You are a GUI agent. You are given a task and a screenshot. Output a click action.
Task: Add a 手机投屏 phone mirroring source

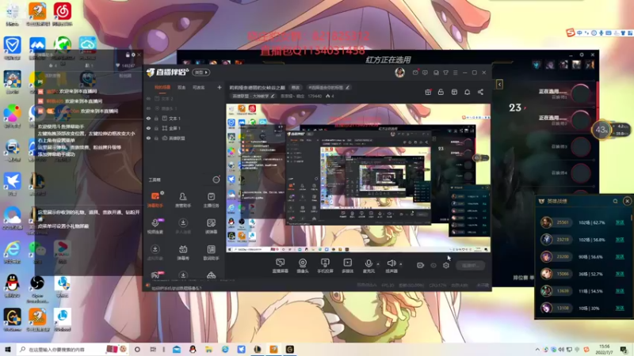(325, 266)
